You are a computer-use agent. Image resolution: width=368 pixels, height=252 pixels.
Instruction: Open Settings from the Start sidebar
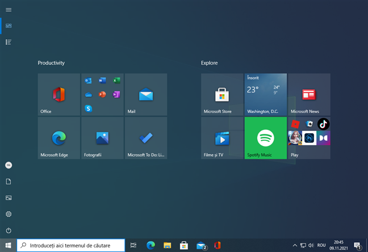9,214
